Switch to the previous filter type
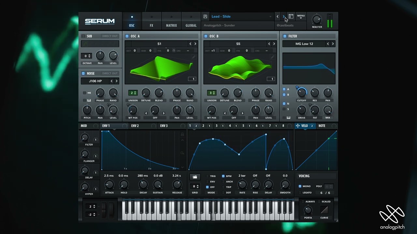Viewport: 417px width, 234px height. (x=328, y=44)
